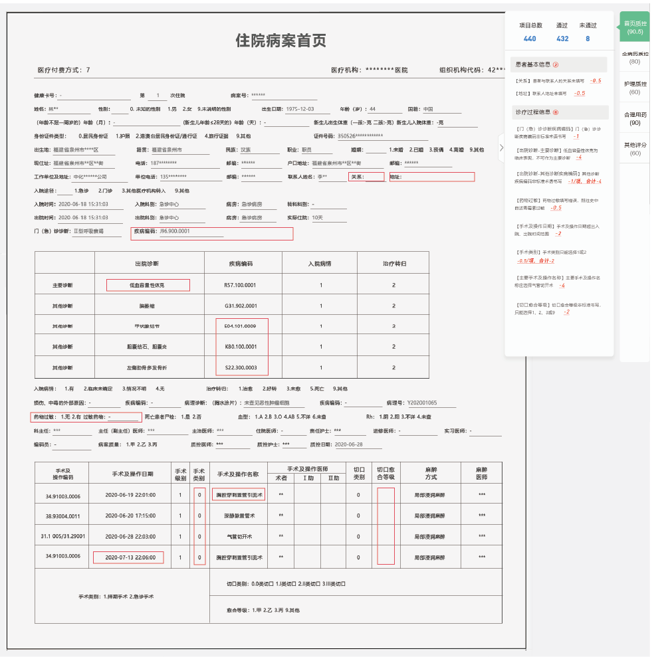Click the first-row operation 胸腔穿刺置管引流术
Screen dimensions: 662x659
(239, 494)
